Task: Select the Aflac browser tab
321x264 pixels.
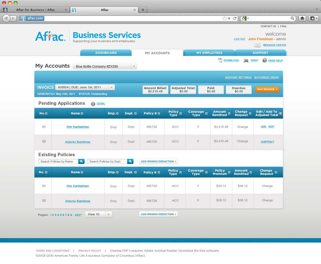Action: 104,10
